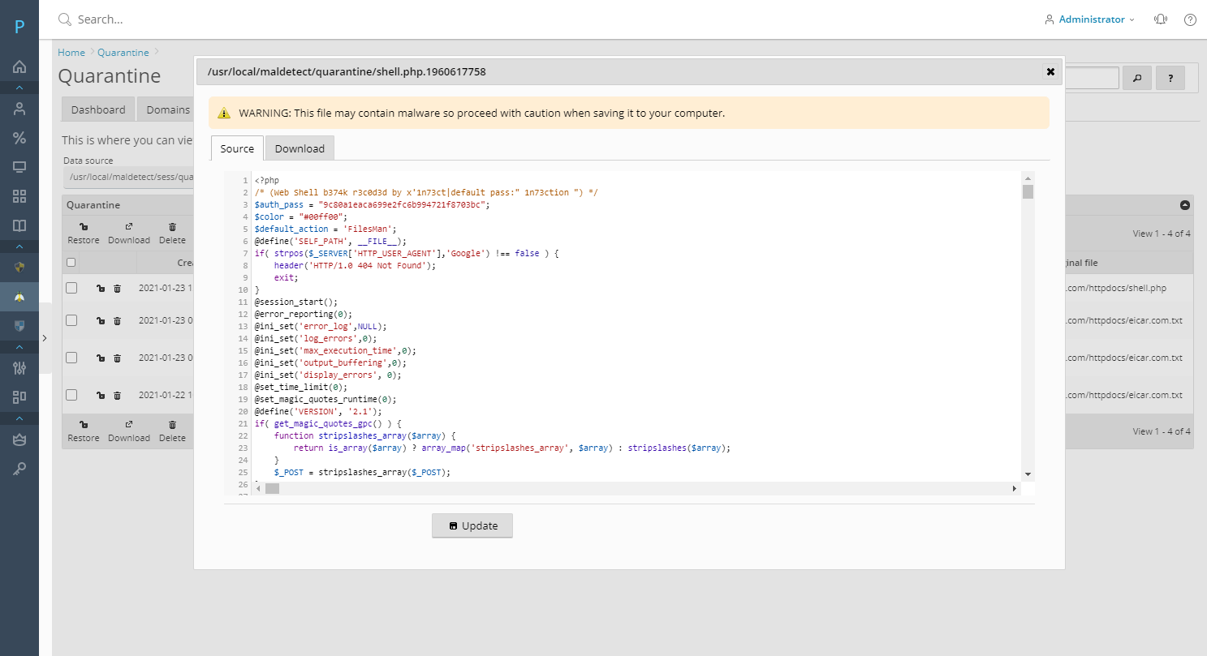Open the user accounts sidebar icon

click(x=19, y=108)
